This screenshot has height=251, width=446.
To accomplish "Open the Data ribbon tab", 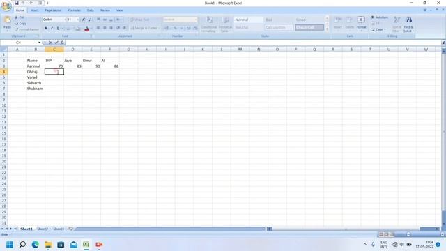I will [x=91, y=10].
